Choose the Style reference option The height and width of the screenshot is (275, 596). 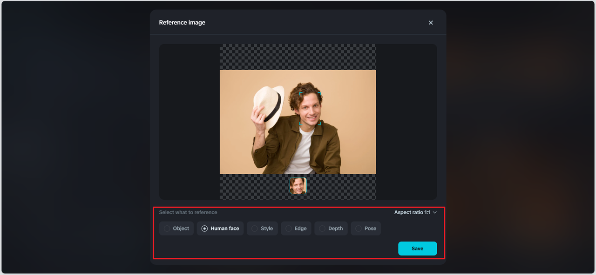click(x=262, y=229)
